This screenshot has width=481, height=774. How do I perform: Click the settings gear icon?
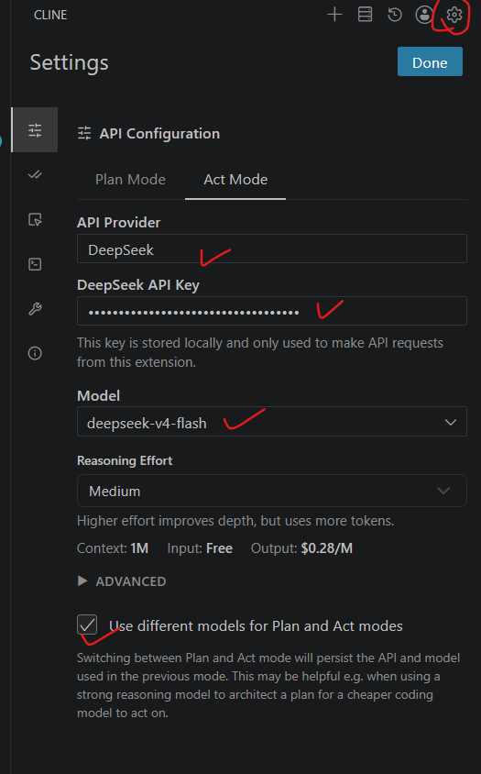[x=454, y=15]
